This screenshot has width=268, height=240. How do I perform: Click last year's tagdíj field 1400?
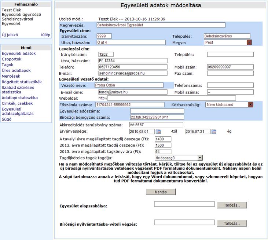coord(163,139)
